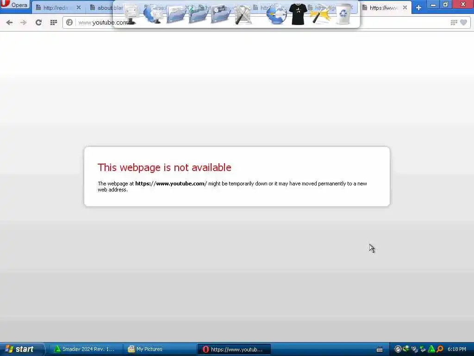Open the volume speaker tray icon
Screen dimensions: 474x356
(x=414, y=349)
